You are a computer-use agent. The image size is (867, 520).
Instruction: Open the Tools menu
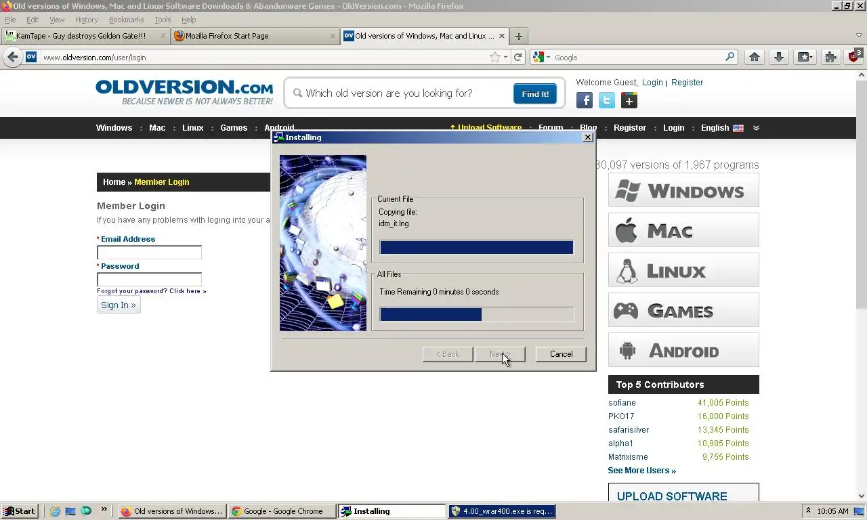click(x=163, y=20)
